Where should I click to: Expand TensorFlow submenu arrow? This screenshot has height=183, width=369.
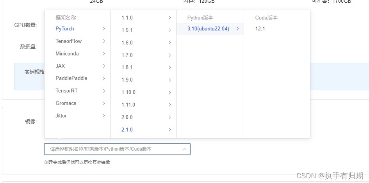(104, 41)
